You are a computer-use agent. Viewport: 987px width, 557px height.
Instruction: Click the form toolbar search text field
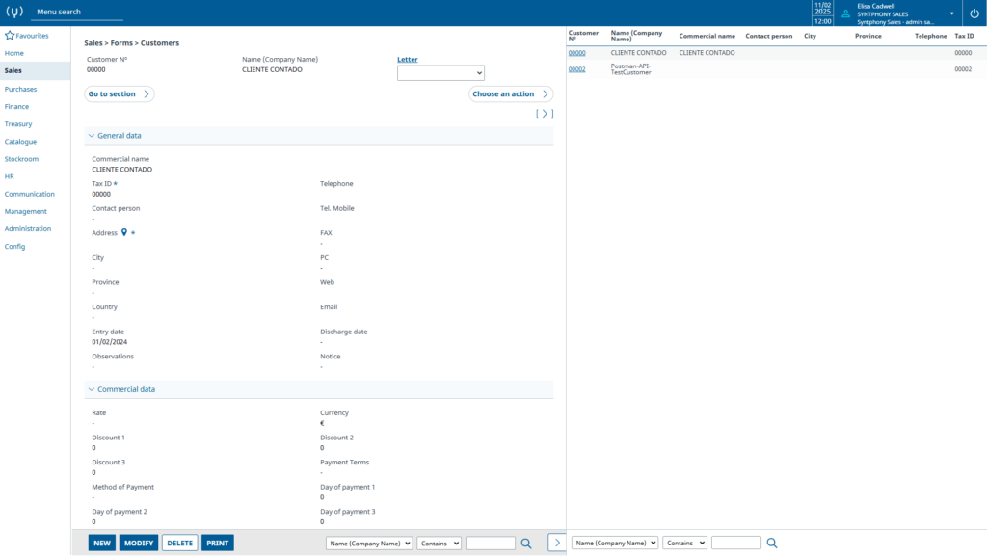(x=491, y=544)
